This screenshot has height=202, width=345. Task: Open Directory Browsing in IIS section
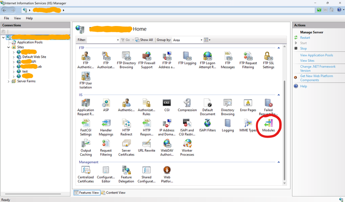[228, 107]
